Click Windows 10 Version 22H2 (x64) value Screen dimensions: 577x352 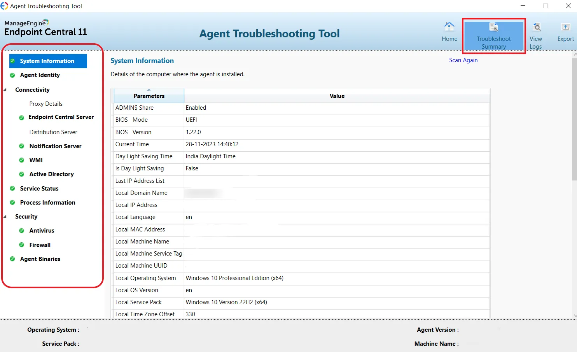[x=226, y=302]
